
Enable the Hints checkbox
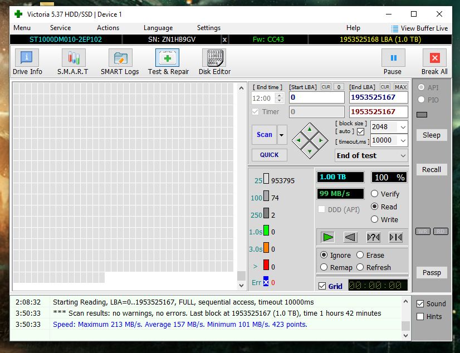click(x=420, y=317)
